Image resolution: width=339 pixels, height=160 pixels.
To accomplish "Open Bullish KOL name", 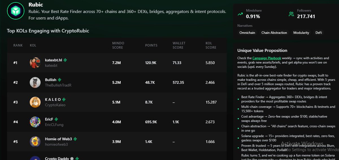I will pyautogui.click(x=51, y=80).
